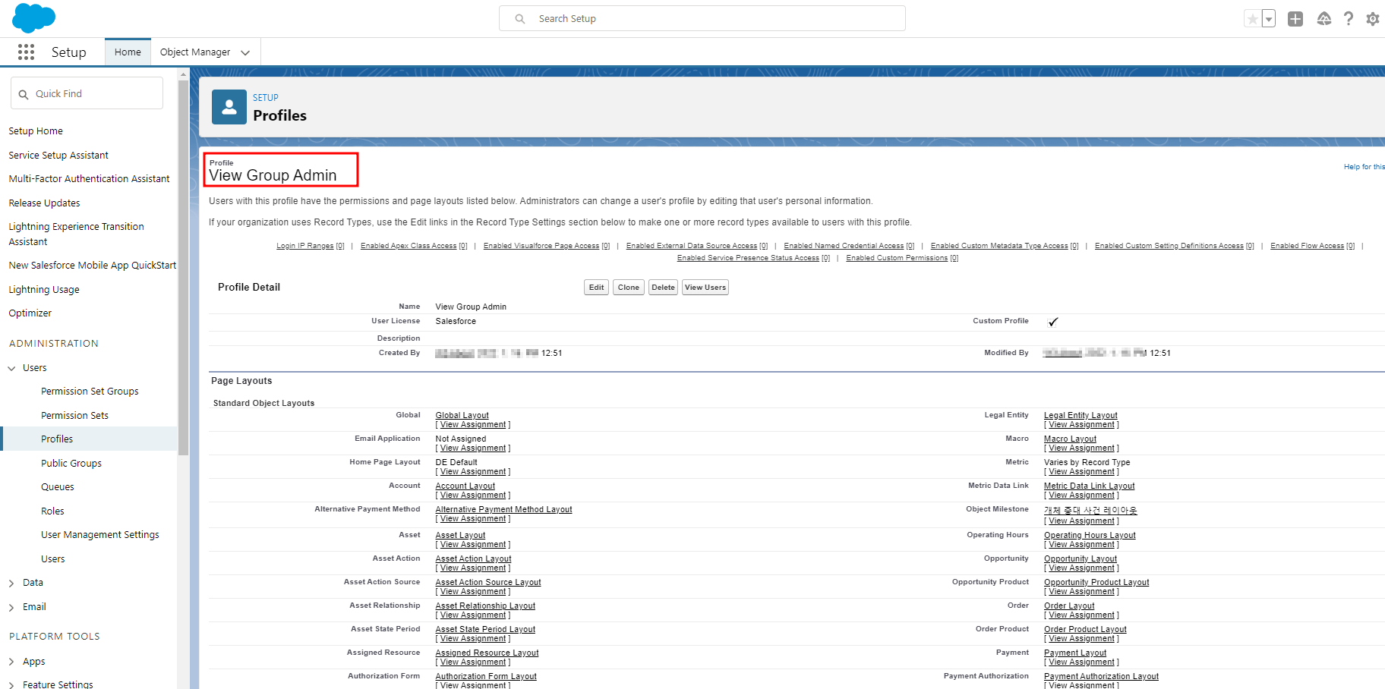
Task: Expand the Object Manager tab dropdown chevron
Action: point(245,52)
